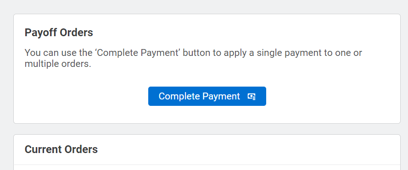The width and height of the screenshot is (408, 170).
Task: Click the gray gap between the two cards
Action: 207,129
